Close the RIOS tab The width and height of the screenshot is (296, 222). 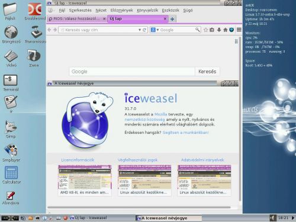[104, 19]
